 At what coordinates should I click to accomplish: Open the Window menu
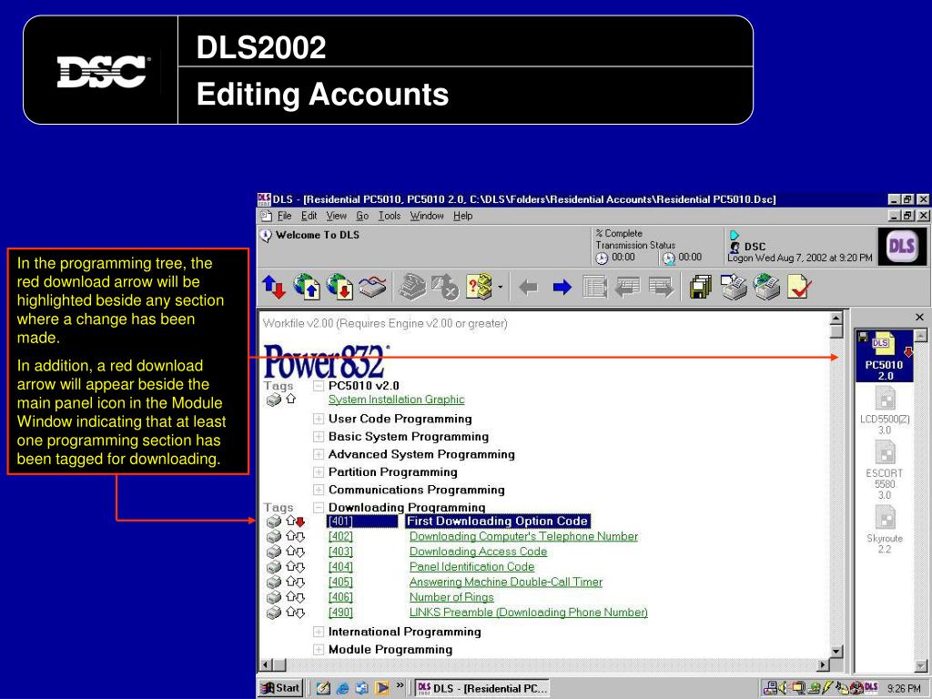(x=427, y=216)
